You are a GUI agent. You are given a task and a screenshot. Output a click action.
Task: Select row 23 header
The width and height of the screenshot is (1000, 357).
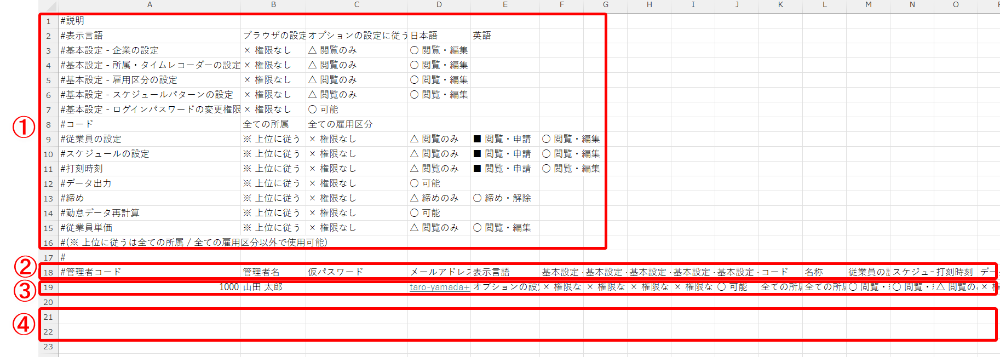[48, 346]
